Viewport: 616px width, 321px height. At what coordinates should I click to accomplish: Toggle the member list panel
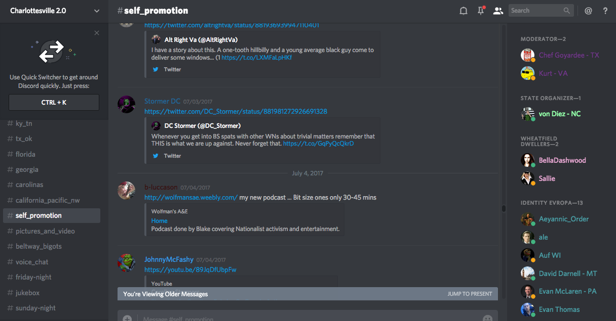pyautogui.click(x=498, y=11)
